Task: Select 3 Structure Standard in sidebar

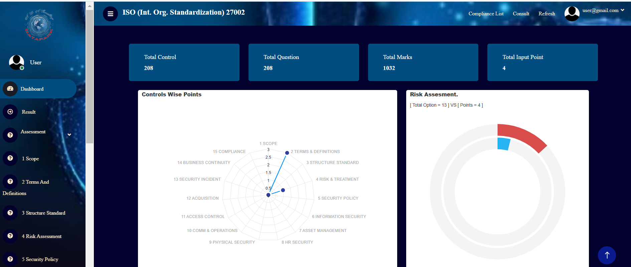Action: coord(43,213)
